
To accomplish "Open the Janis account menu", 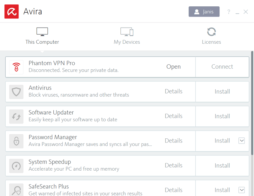I will click(204, 12).
